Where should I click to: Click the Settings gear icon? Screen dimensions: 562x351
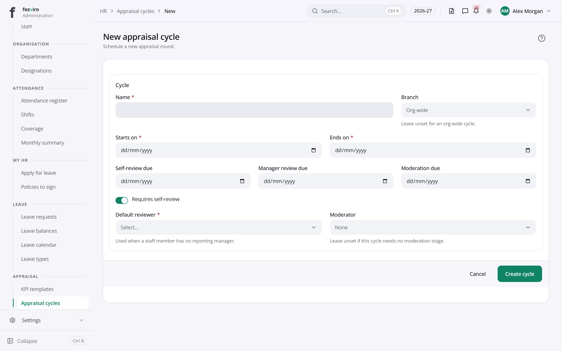[x=12, y=320]
